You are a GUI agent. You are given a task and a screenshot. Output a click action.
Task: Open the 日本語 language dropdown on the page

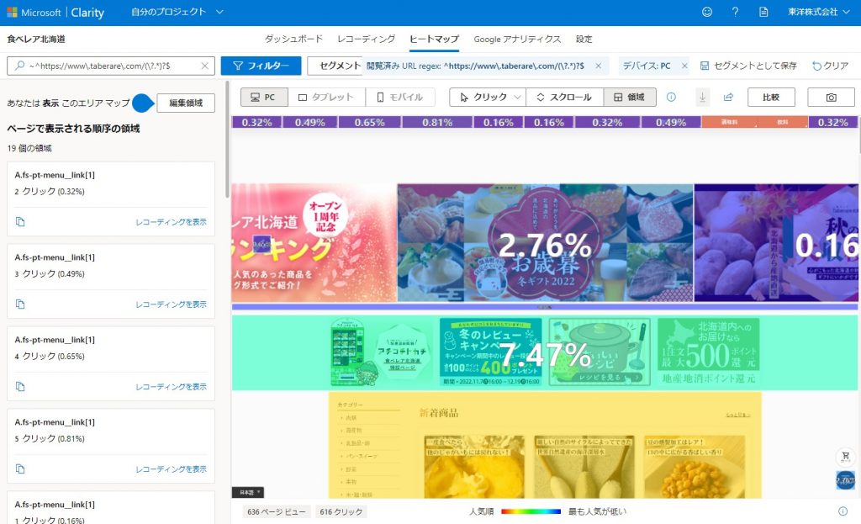pyautogui.click(x=248, y=492)
